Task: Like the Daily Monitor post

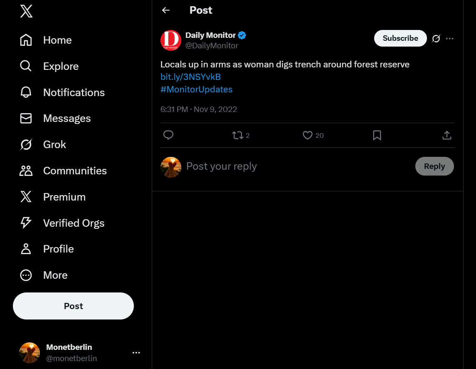Action: coord(308,135)
